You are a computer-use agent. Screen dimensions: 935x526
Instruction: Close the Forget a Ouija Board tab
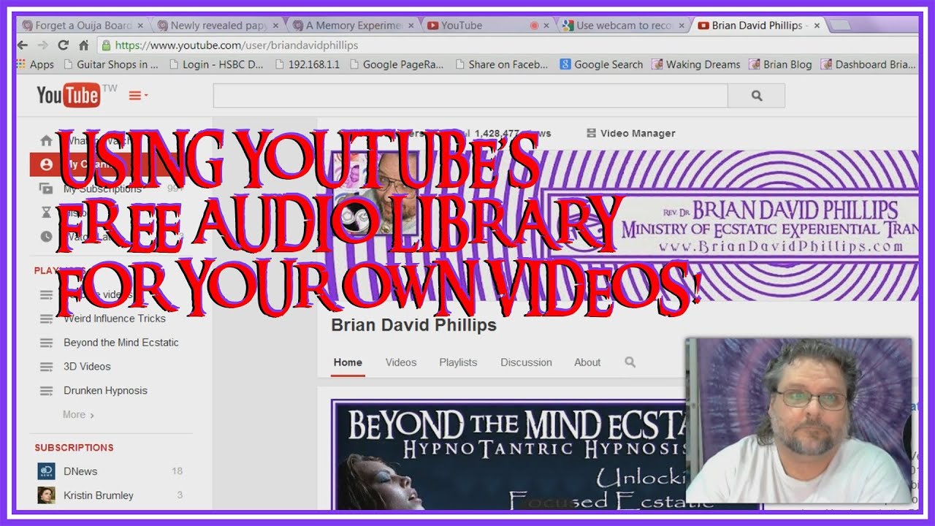[x=140, y=26]
